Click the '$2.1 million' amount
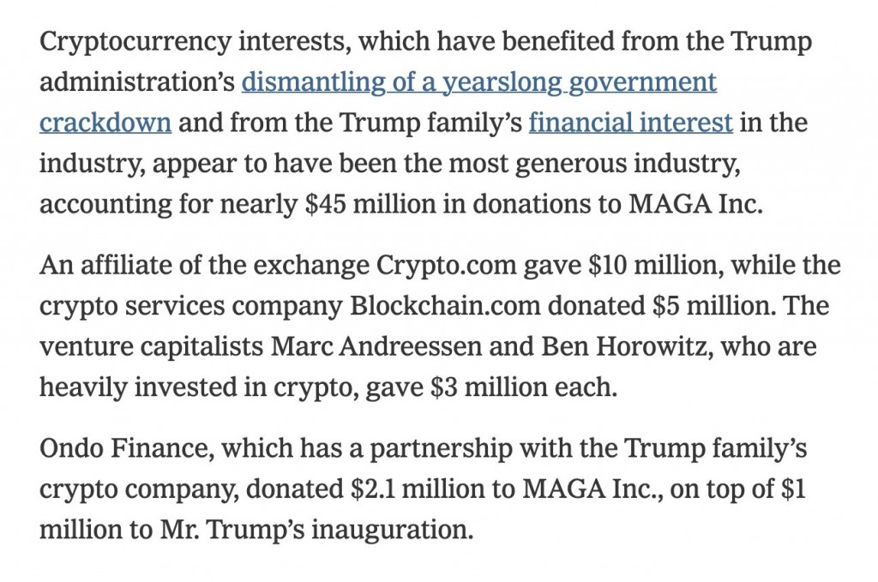The width and height of the screenshot is (878, 582). (x=418, y=489)
